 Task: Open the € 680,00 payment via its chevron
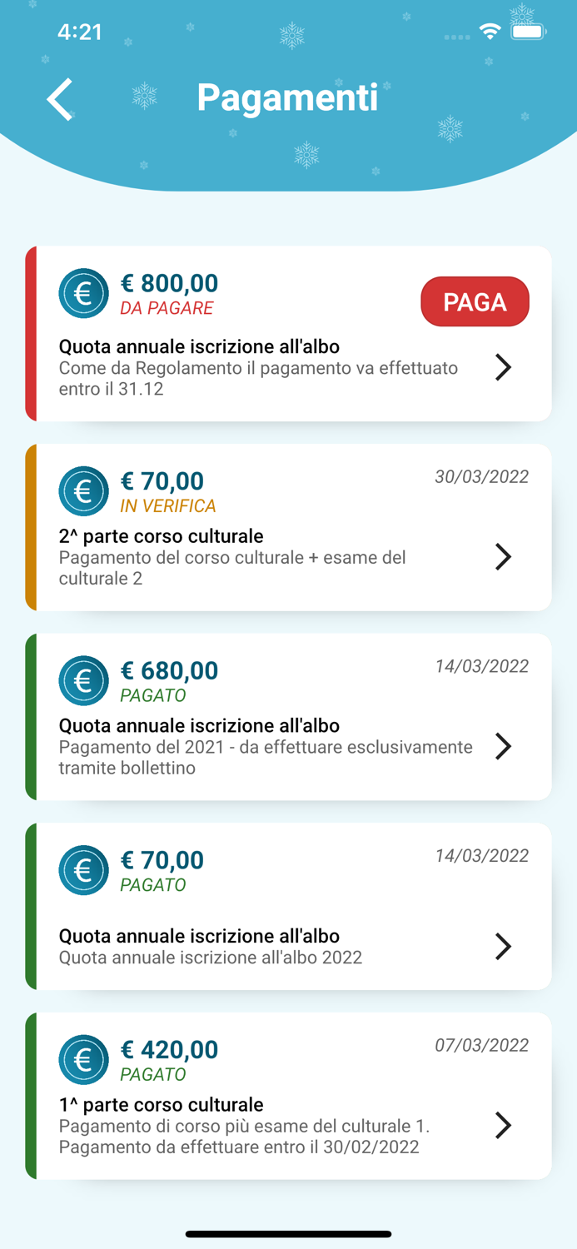click(503, 747)
